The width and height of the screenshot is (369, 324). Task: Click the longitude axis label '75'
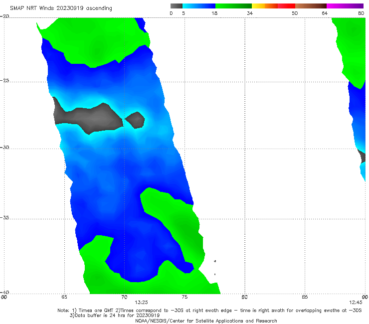coord(184,297)
